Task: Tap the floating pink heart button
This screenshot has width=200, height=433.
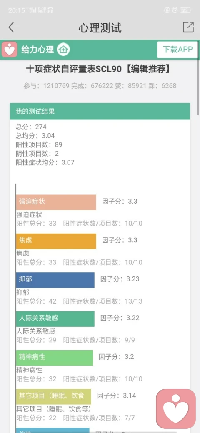Action: tap(176, 409)
